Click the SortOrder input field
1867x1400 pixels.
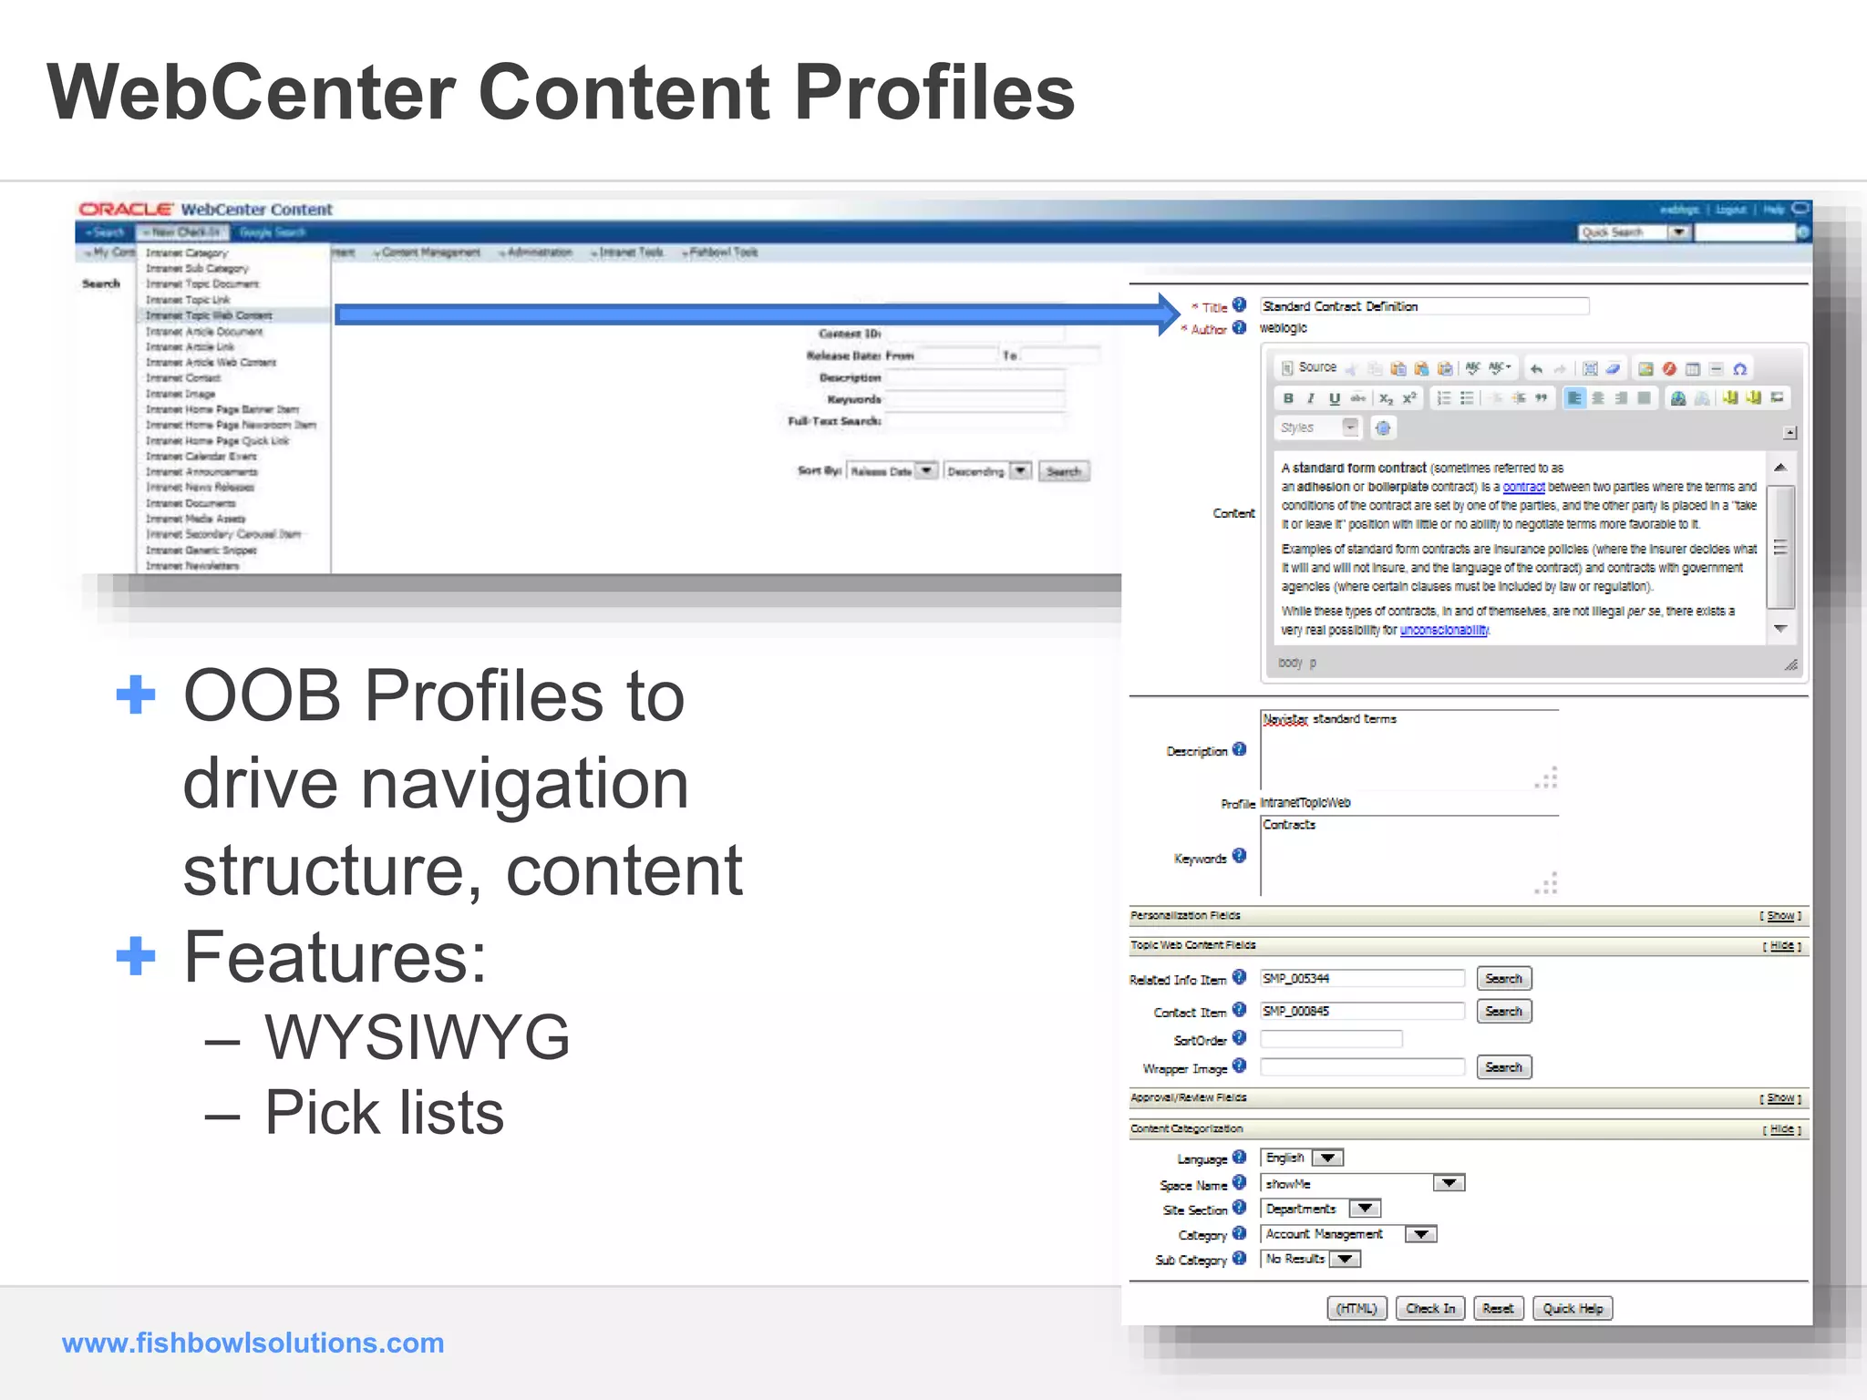[x=1331, y=1039]
